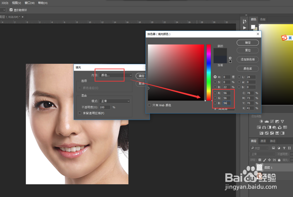Add a Hue/Saturation adjustment layer
Screen dimensions: 293x197
tap(259, 127)
